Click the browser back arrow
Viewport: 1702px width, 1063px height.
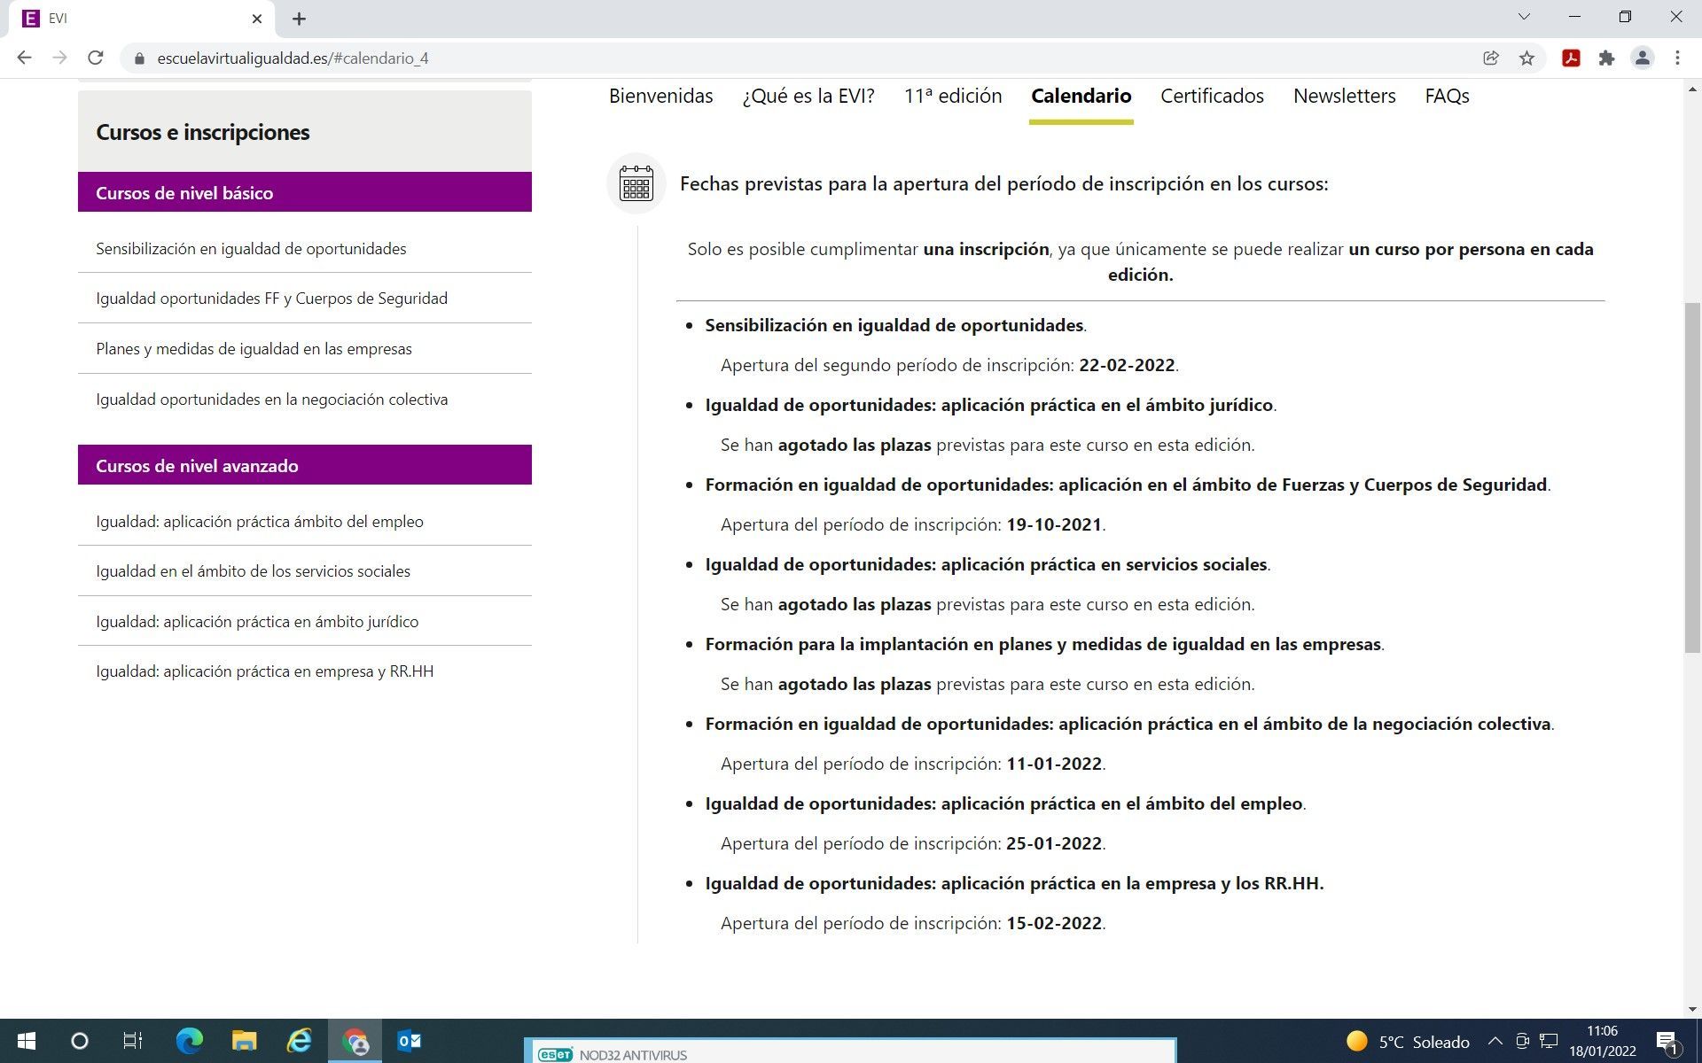point(25,58)
